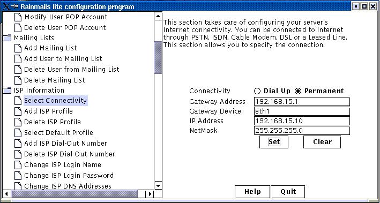Select the Permanent connectivity option
This screenshot has width=380, height=203.
(298, 91)
